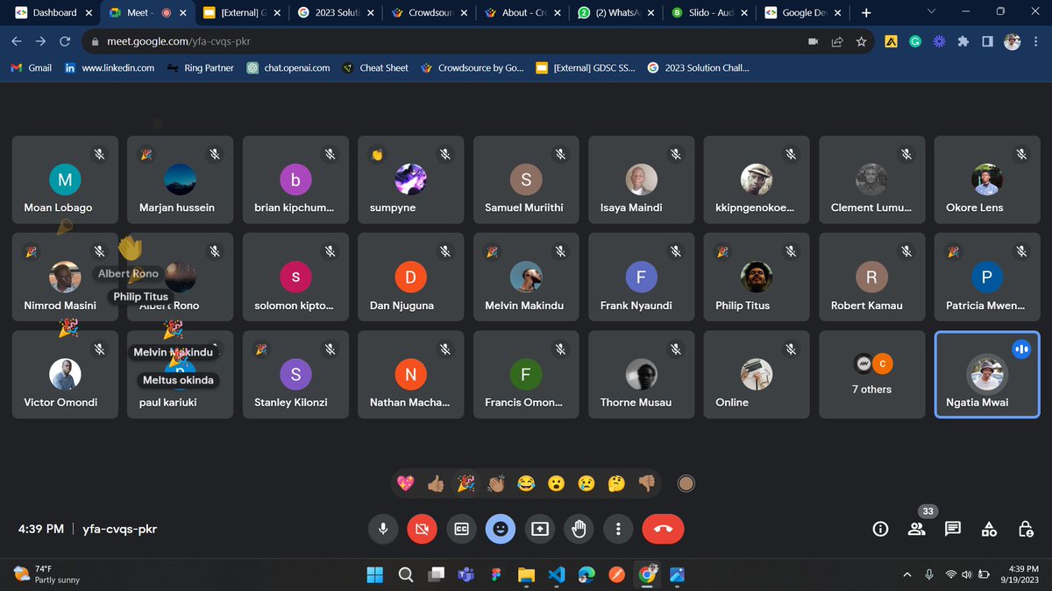This screenshot has width=1052, height=591.
Task: Send the thumbs up emoji reaction
Action: point(436,482)
